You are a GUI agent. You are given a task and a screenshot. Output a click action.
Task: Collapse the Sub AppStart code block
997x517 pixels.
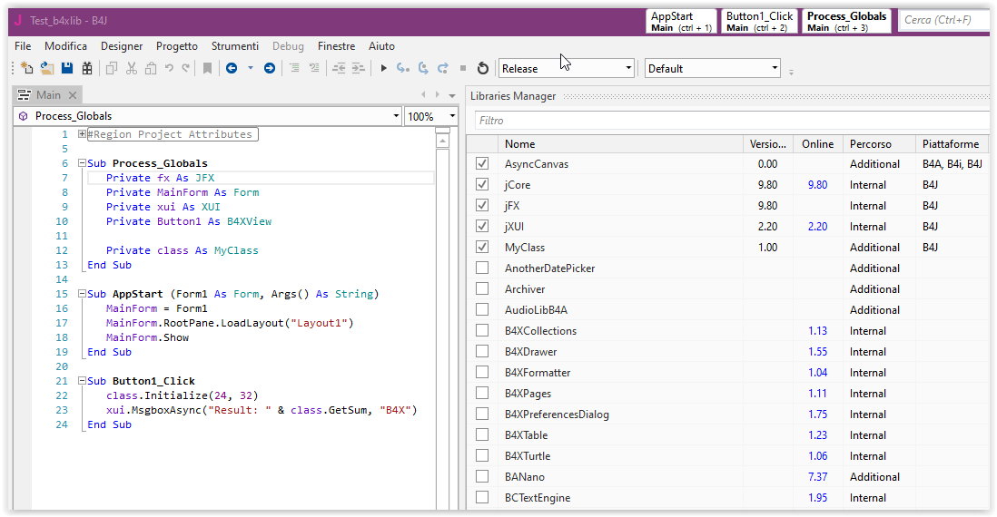click(x=82, y=294)
